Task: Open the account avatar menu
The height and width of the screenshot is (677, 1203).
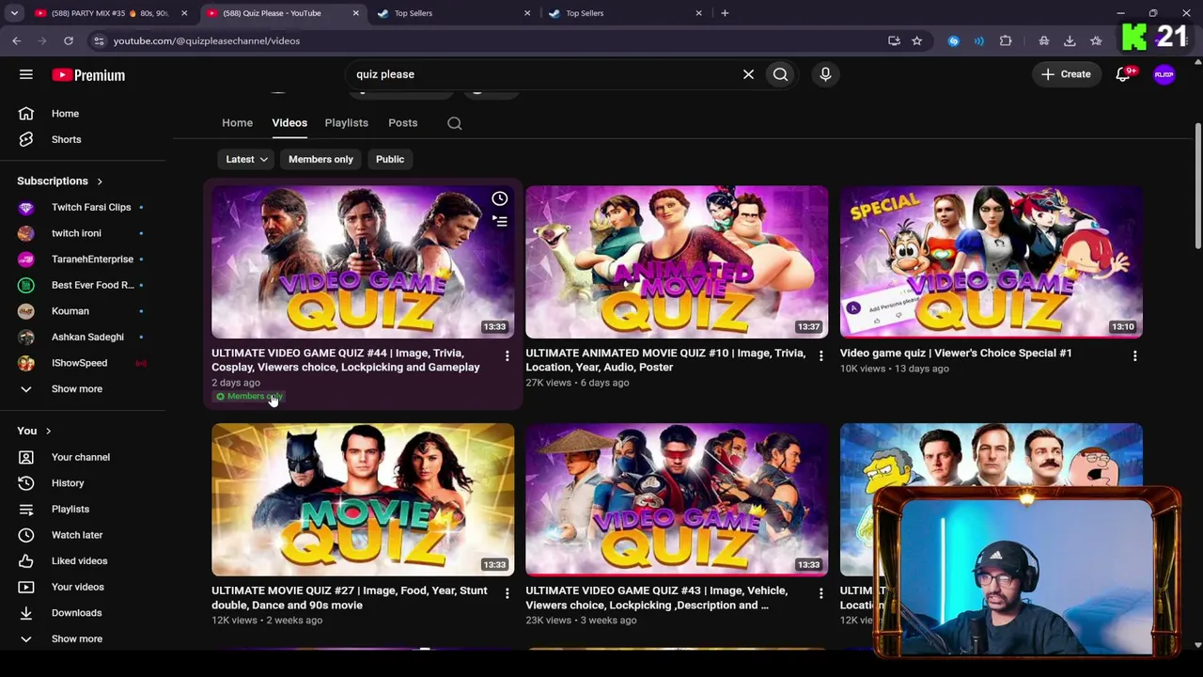Action: click(x=1164, y=74)
